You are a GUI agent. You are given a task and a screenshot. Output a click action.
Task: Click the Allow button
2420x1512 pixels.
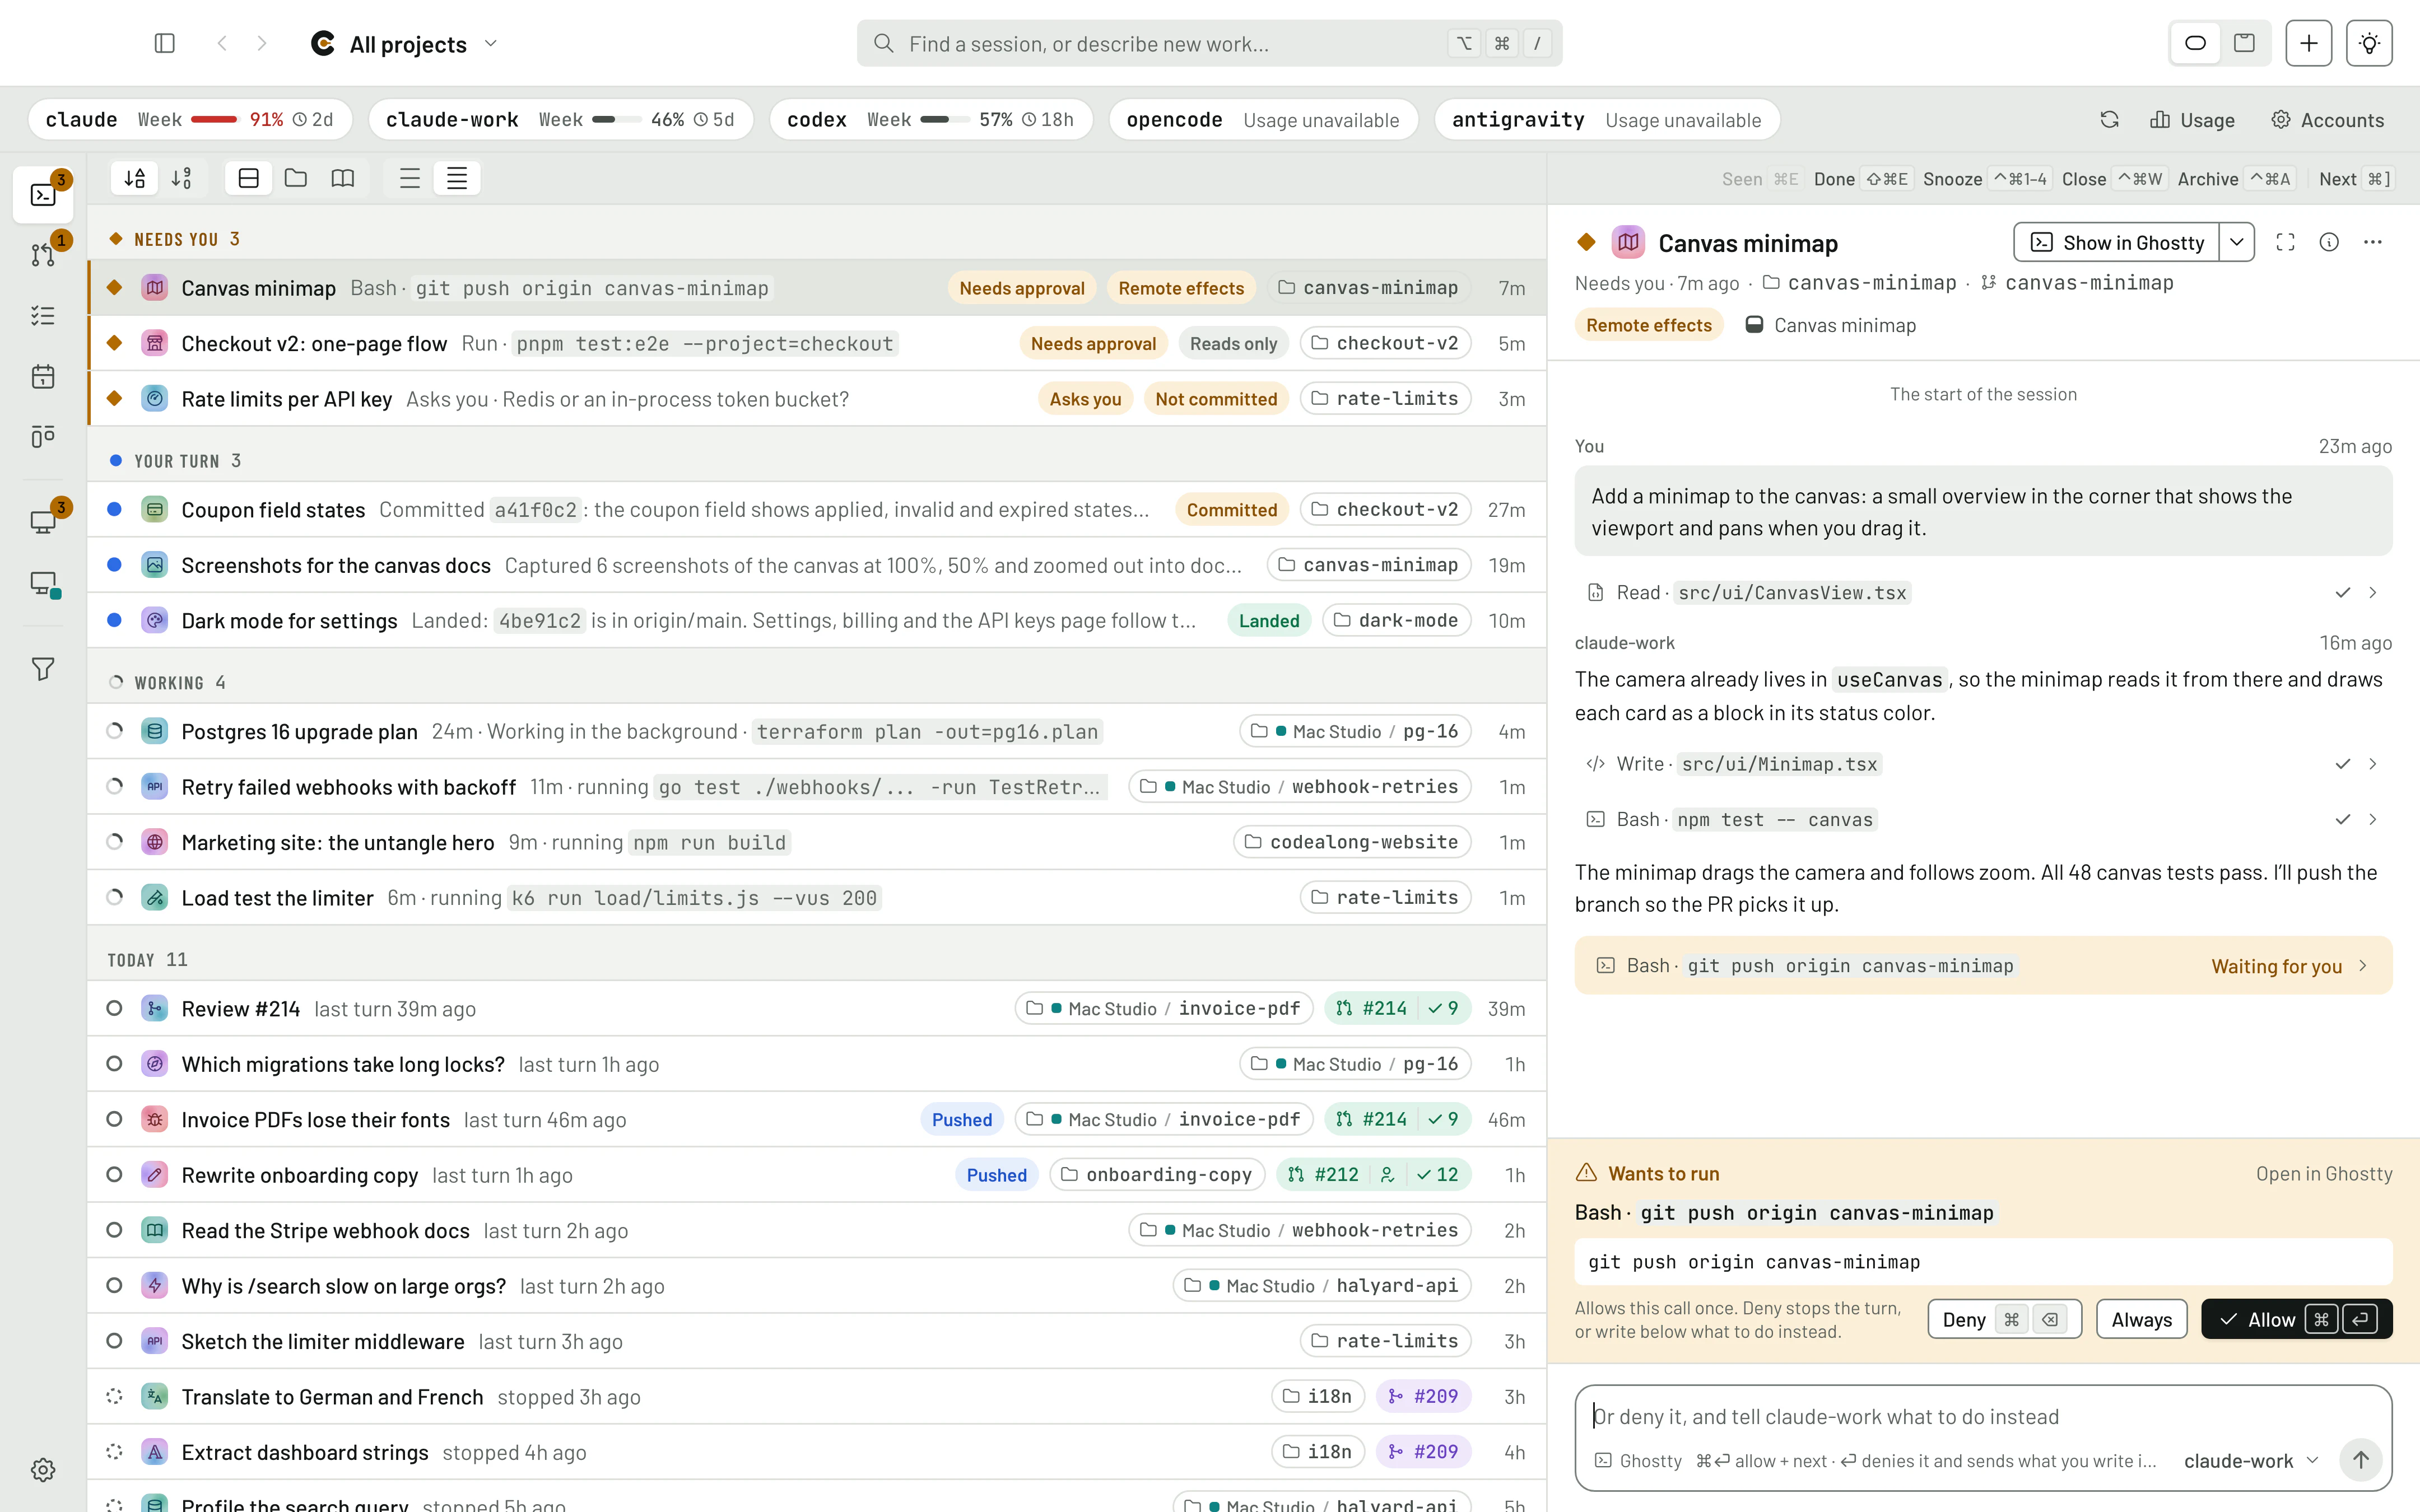point(2296,1319)
